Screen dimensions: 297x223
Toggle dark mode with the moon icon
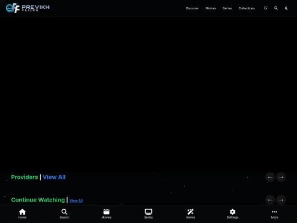(x=287, y=8)
